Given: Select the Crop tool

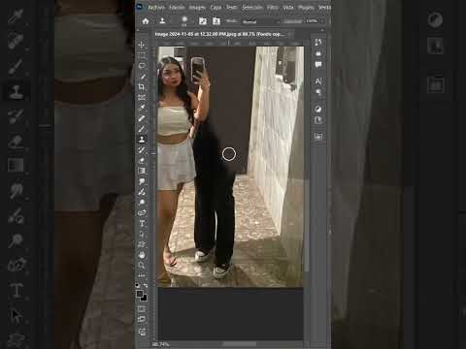Looking at the screenshot, I should click(142, 86).
